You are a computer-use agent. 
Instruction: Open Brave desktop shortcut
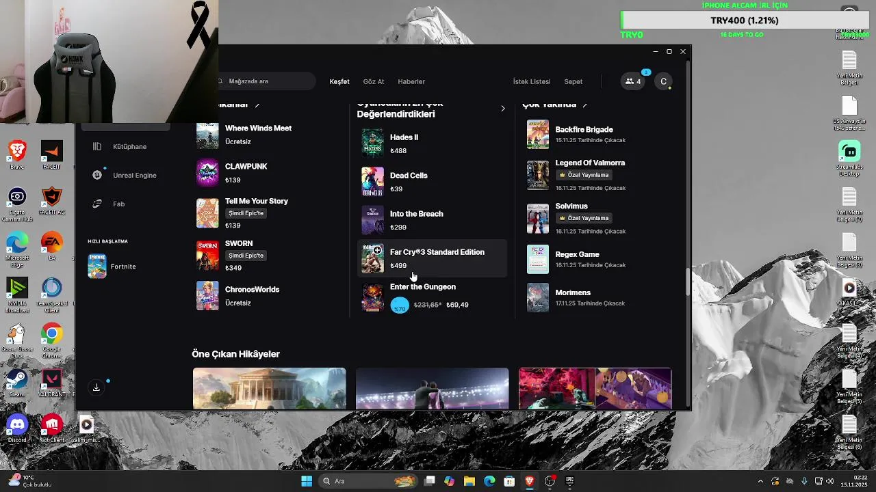point(17,155)
